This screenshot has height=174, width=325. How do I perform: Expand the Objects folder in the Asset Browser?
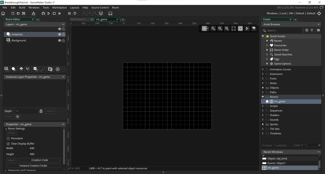click(x=262, y=88)
